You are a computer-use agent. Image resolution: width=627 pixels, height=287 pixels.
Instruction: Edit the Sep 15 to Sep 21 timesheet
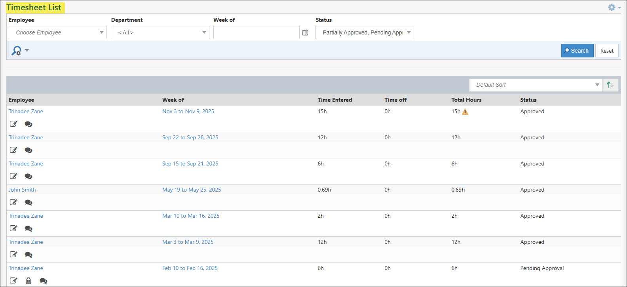(13, 176)
